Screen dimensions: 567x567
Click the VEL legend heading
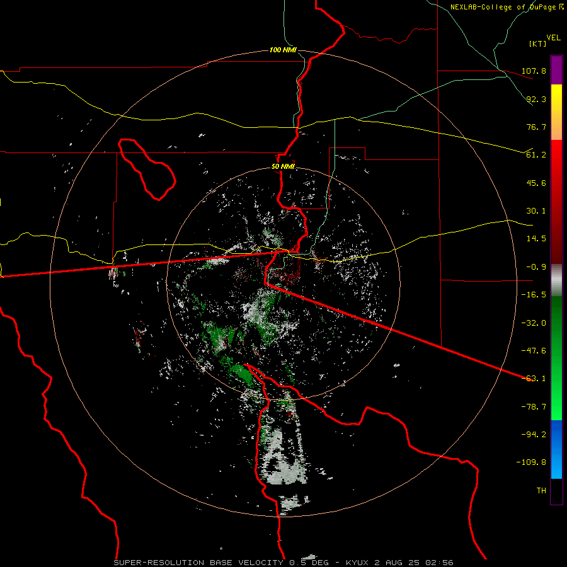point(553,38)
